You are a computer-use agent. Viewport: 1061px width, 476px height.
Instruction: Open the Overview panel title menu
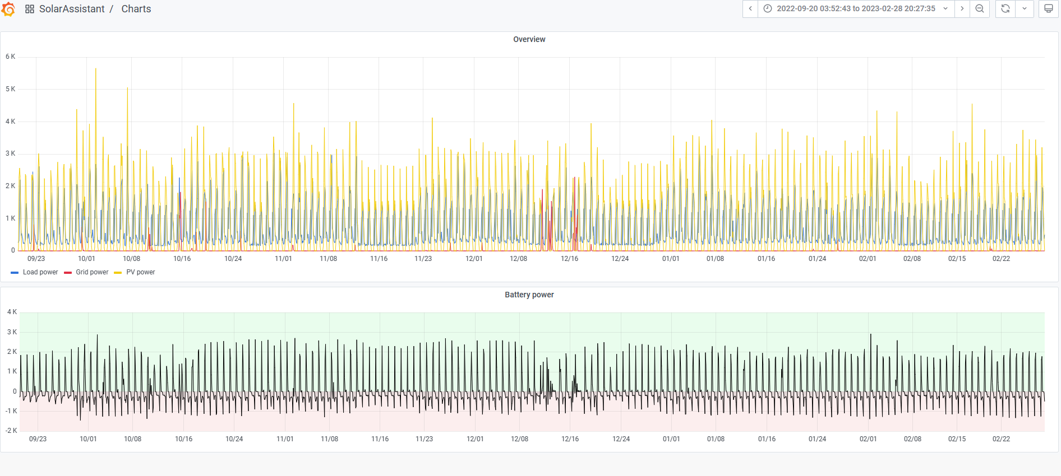click(x=529, y=39)
